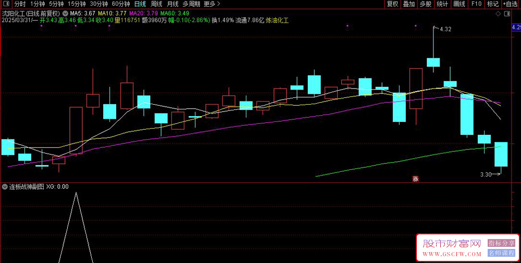Select the 15分钟 period tab
The height and width of the screenshot is (263, 521).
77,4
